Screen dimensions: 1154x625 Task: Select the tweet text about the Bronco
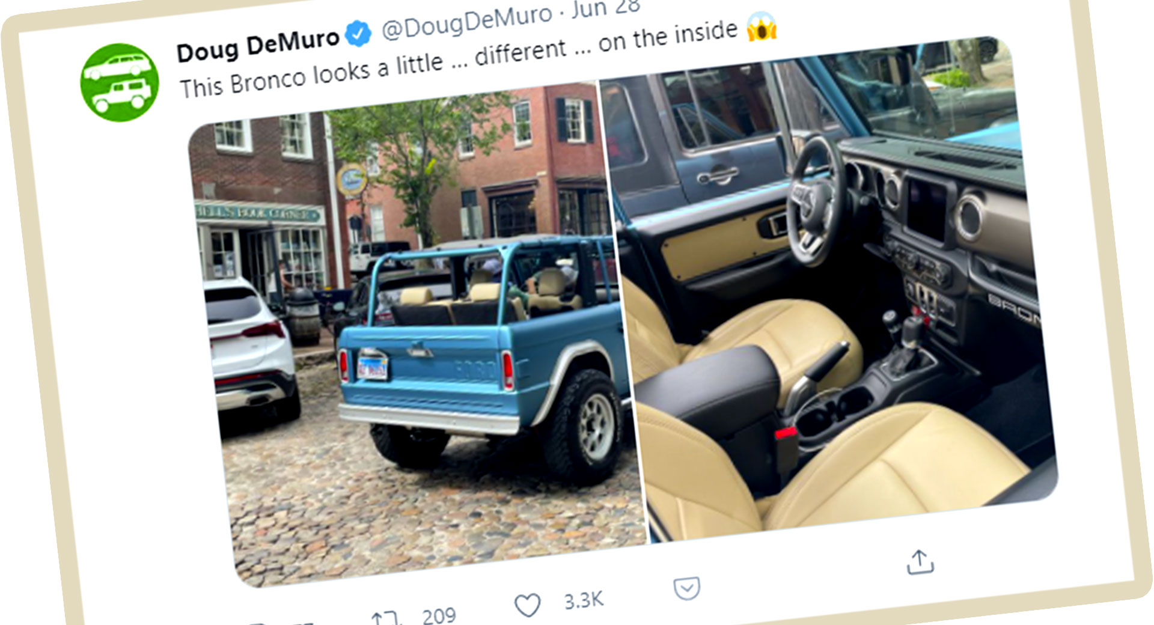[458, 61]
